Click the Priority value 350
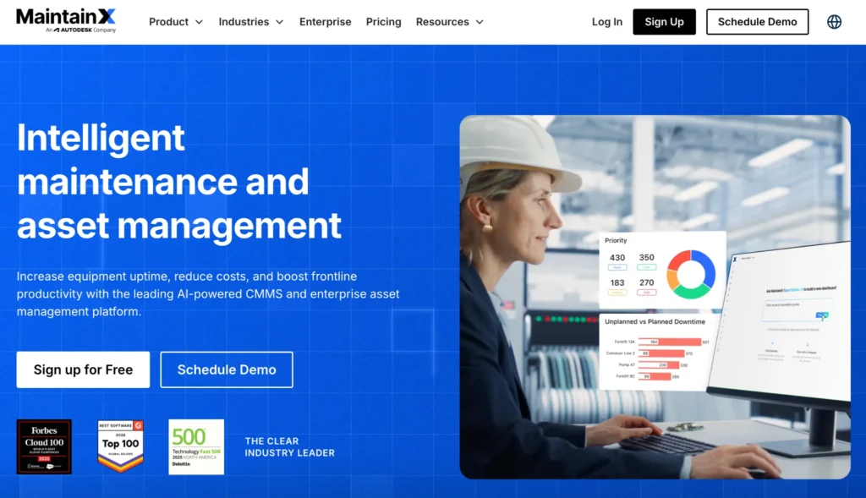 646,258
